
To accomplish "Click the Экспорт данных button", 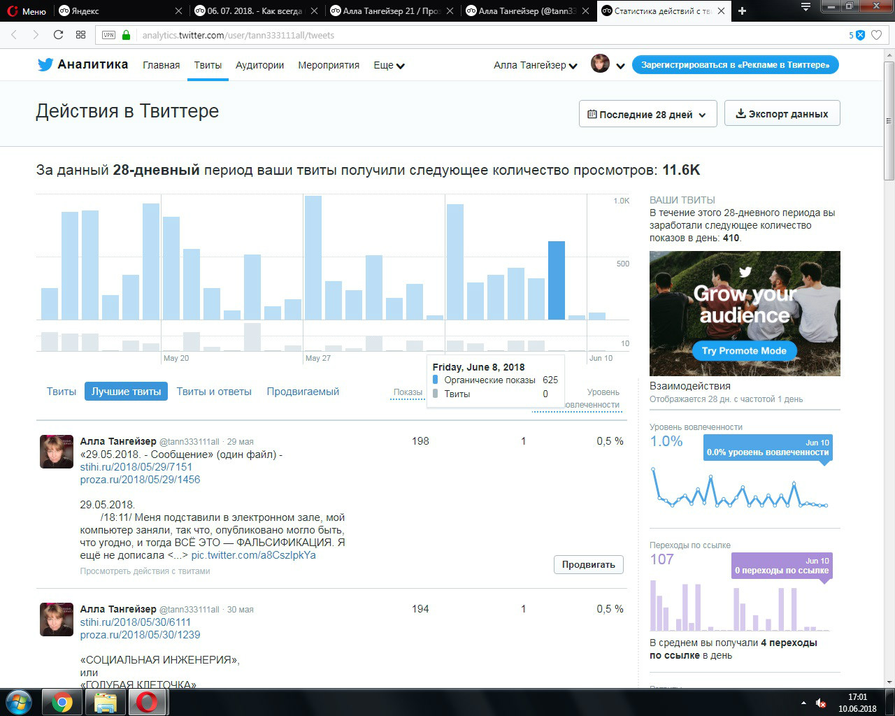I will click(782, 113).
